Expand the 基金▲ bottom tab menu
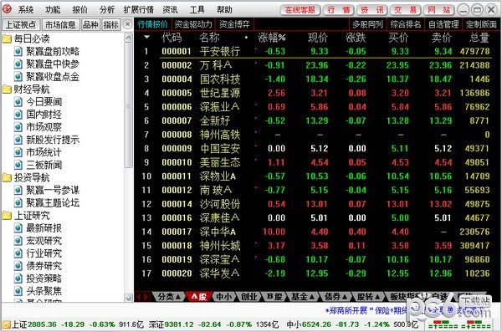 [302, 297]
